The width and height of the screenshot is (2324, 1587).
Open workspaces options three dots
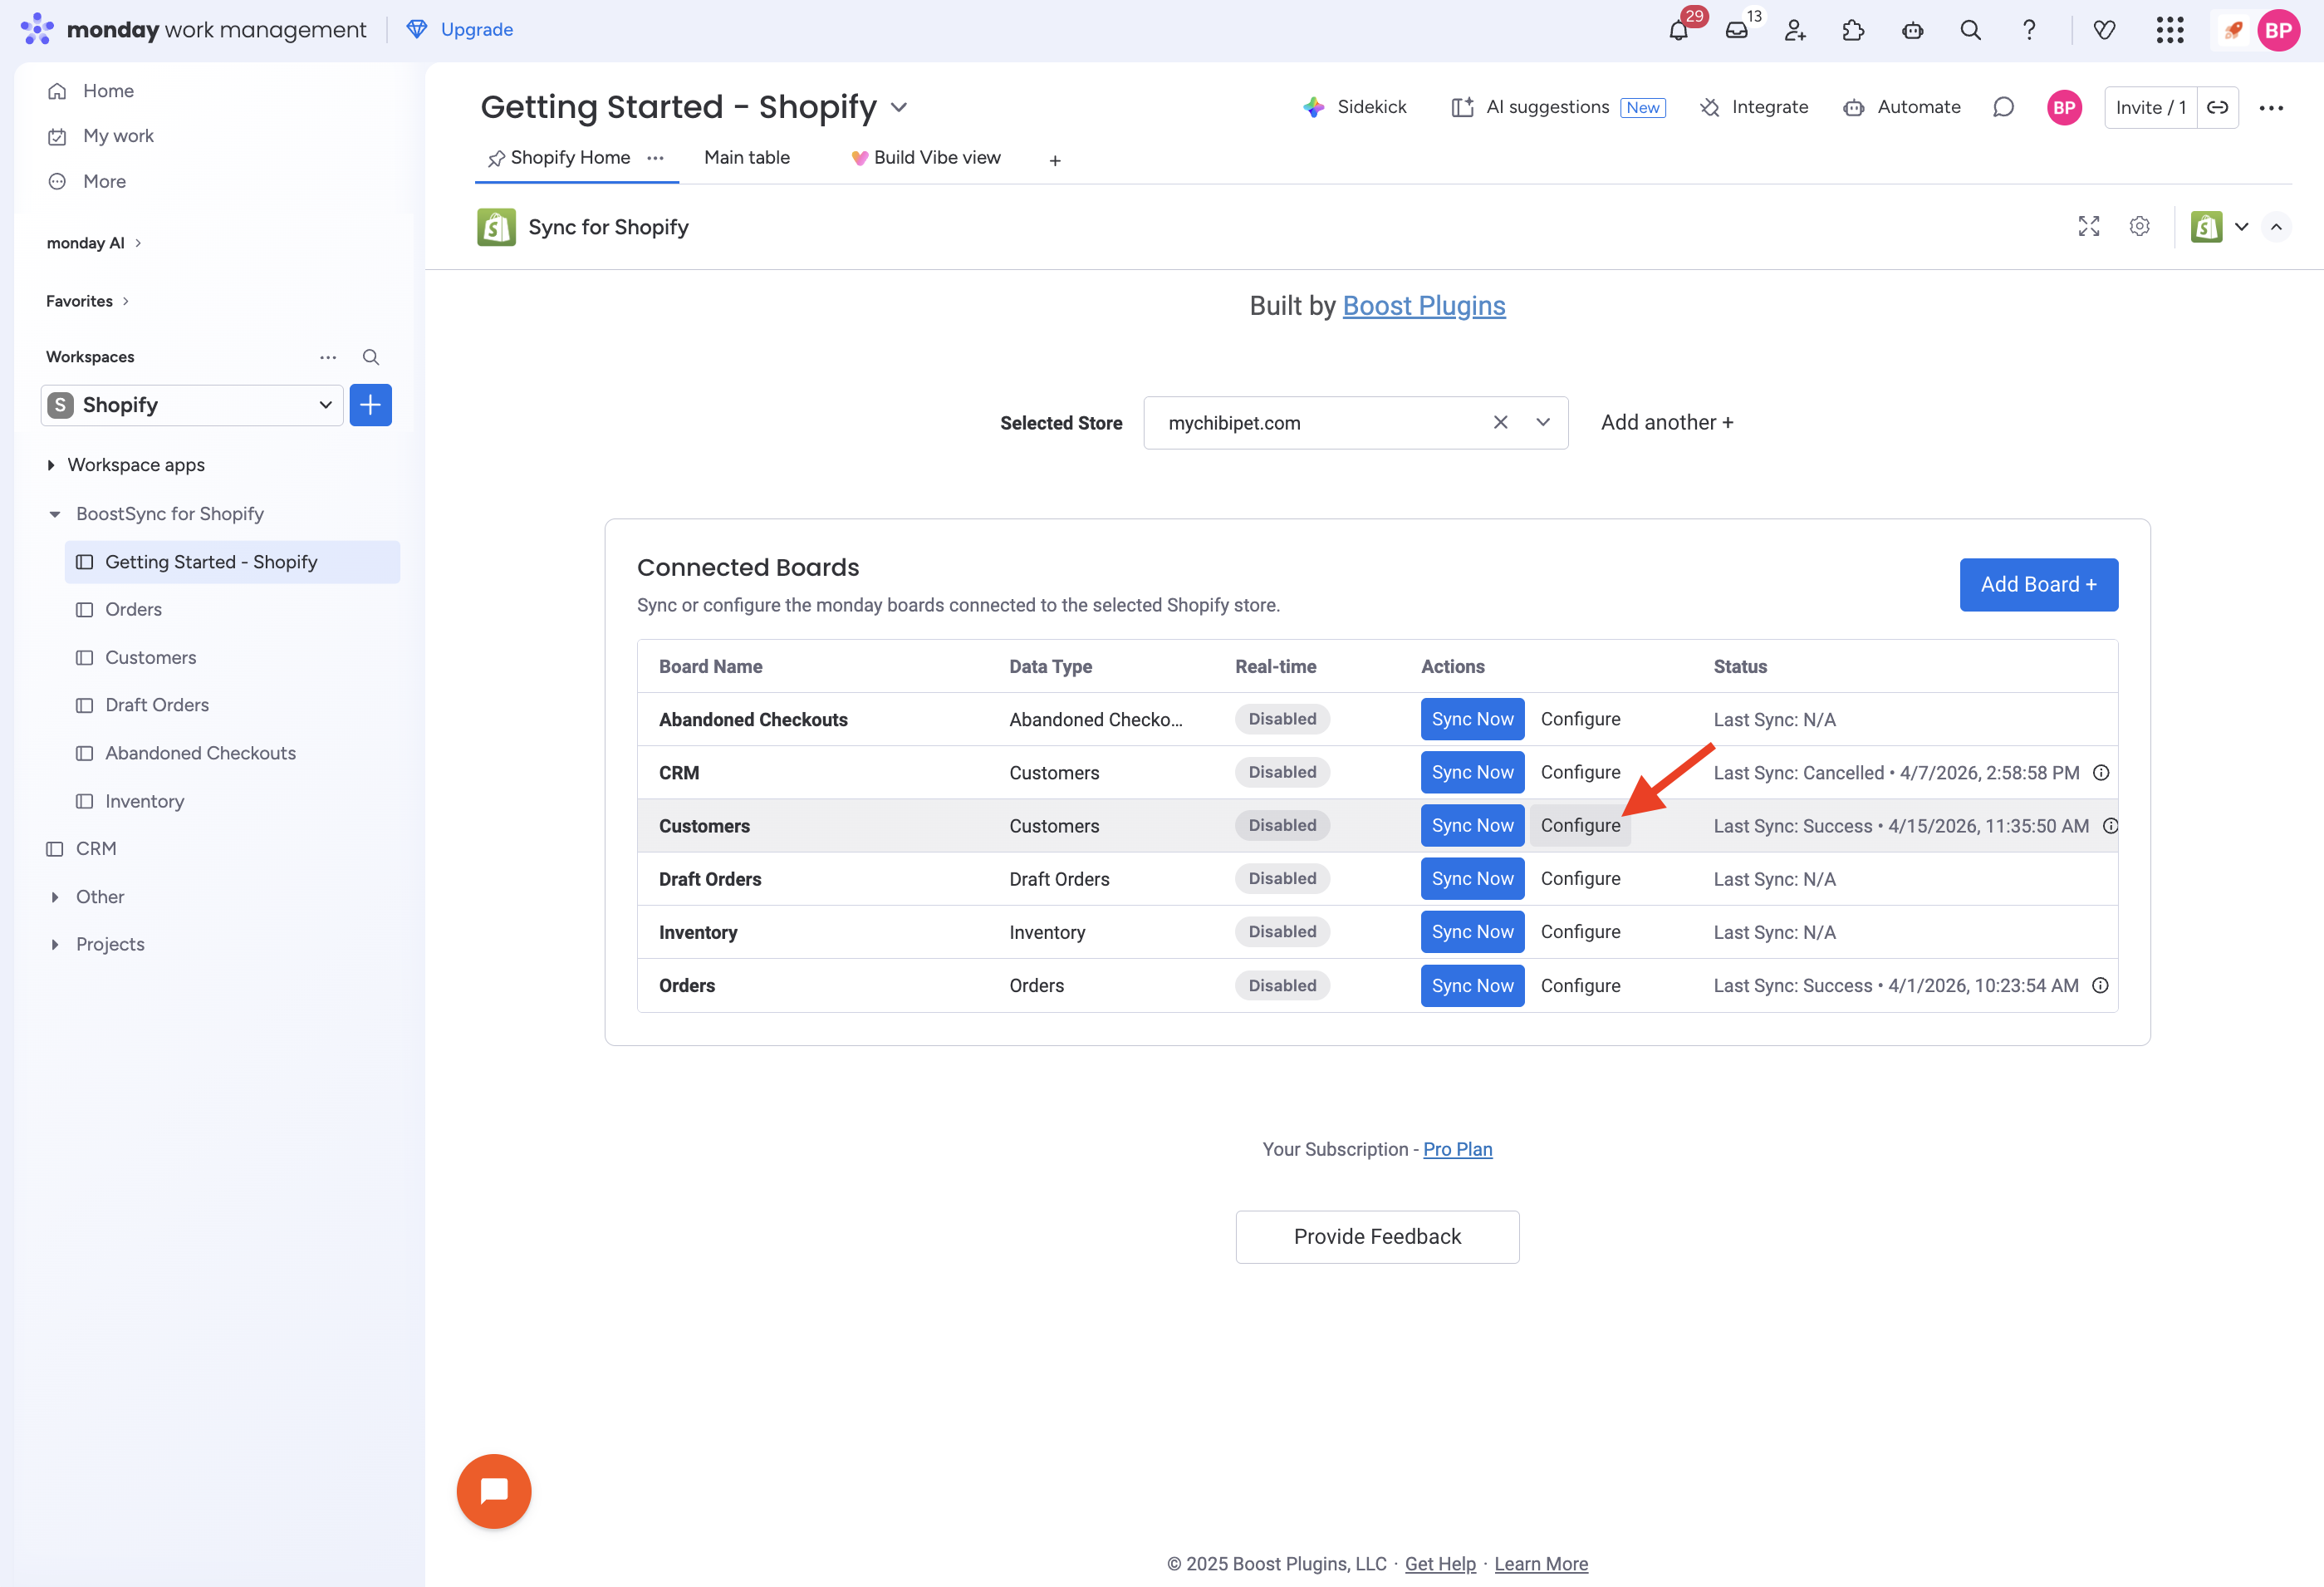pyautogui.click(x=328, y=357)
